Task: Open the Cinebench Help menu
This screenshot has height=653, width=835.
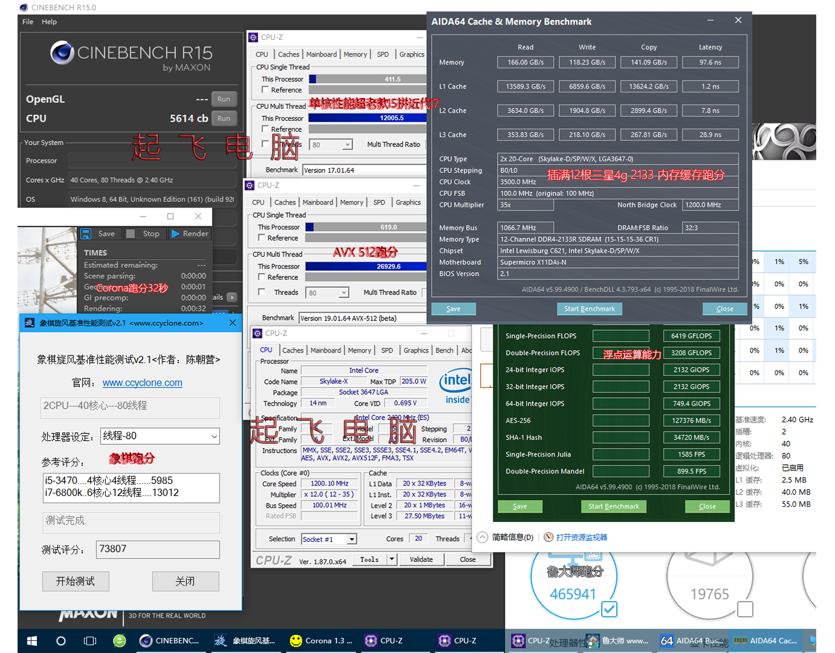Action: coord(49,22)
